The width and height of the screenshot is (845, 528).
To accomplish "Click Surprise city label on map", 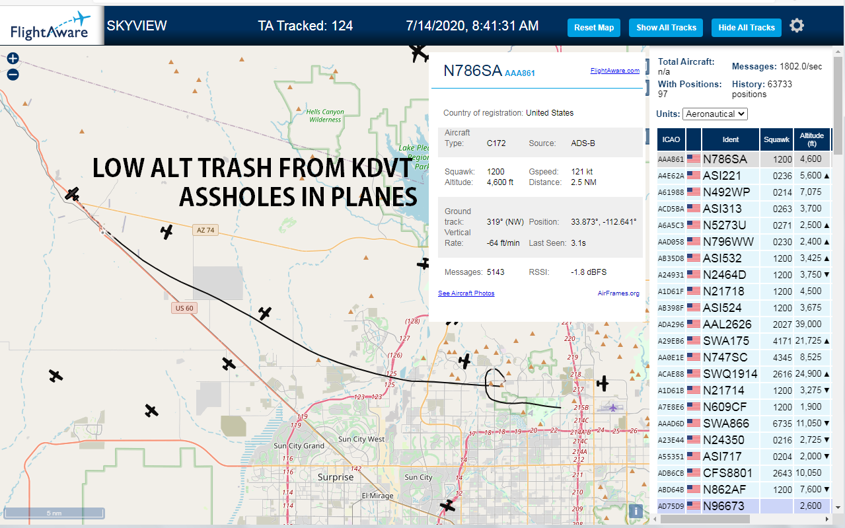I will coord(336,477).
